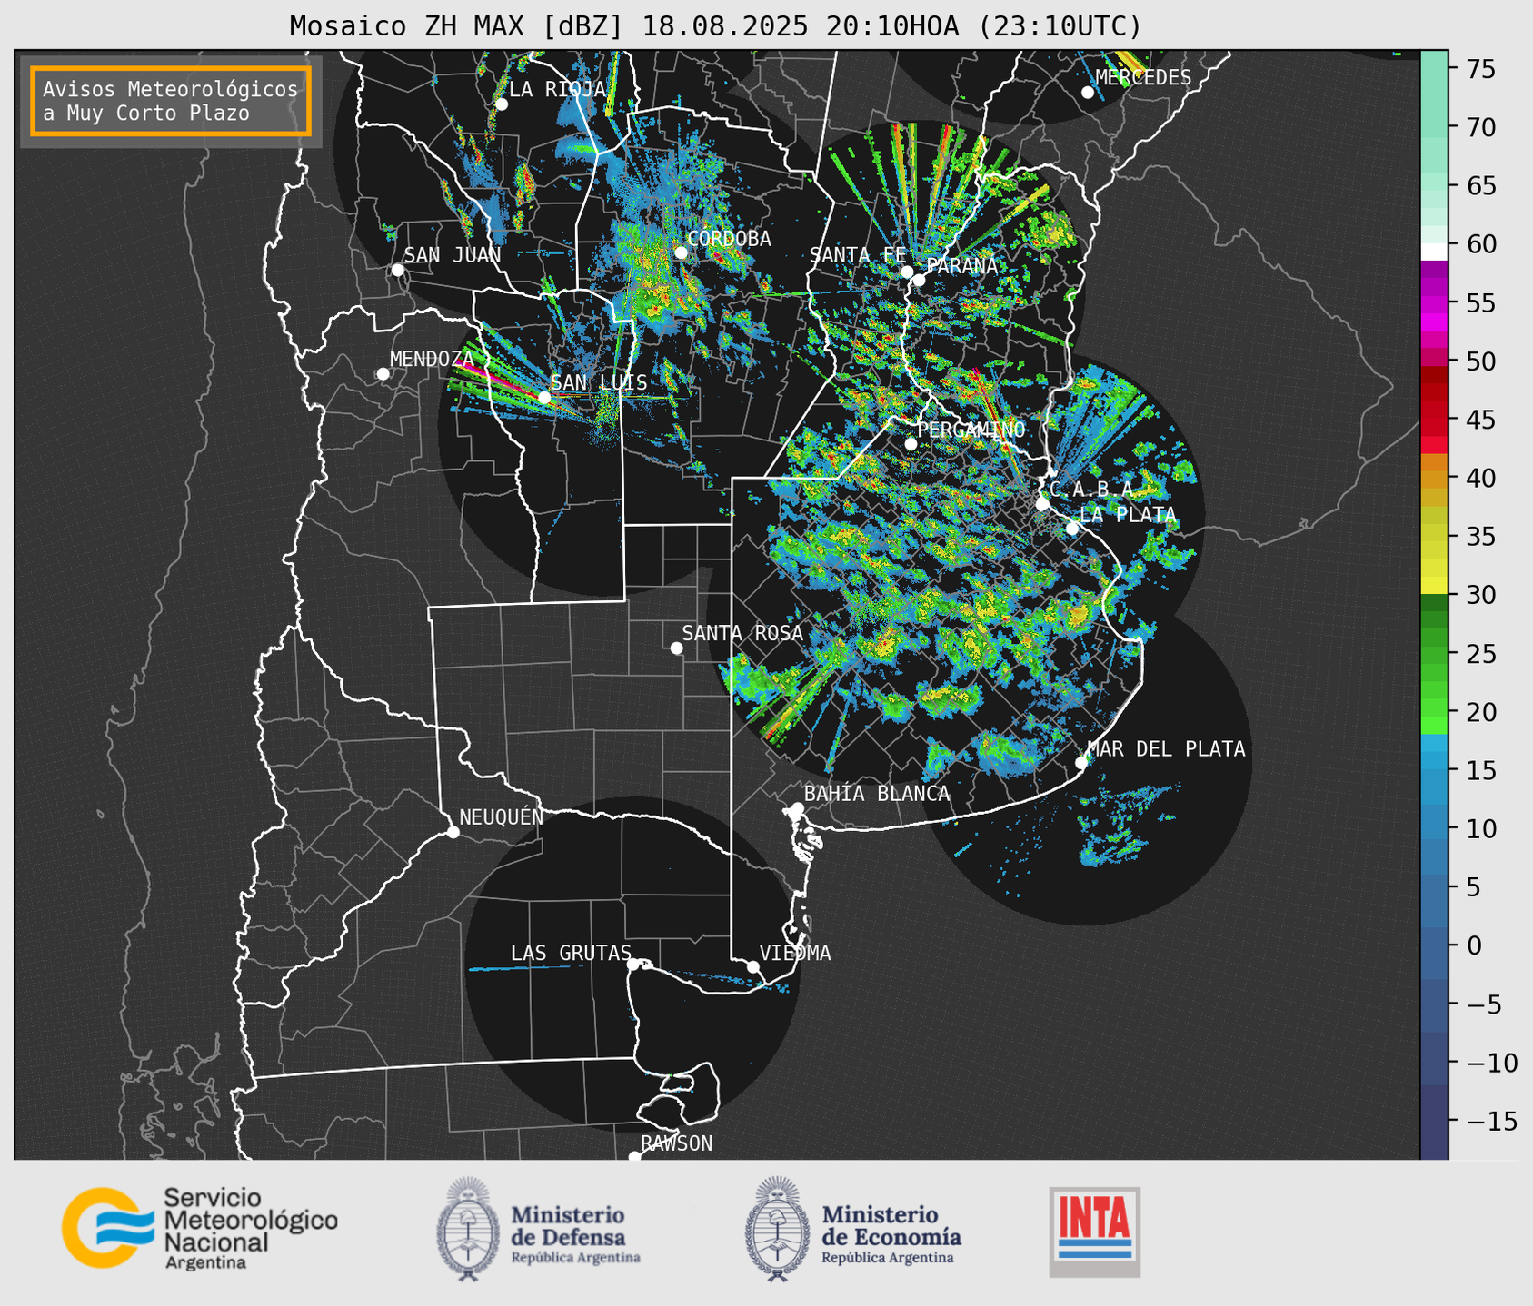1533x1306 pixels.
Task: Click the PERGAMINO label text
Action: (971, 430)
